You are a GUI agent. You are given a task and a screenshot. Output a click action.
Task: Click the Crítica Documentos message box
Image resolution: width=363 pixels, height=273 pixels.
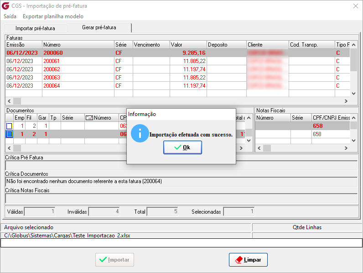181,182
